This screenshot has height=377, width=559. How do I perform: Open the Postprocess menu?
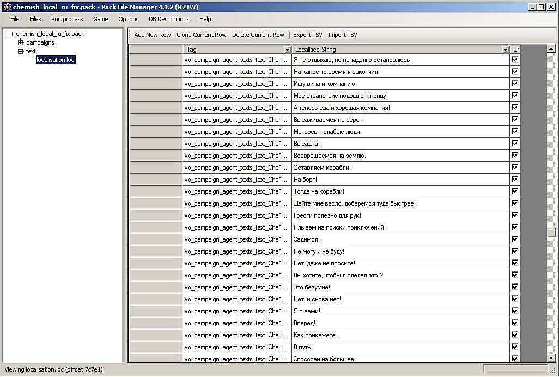pyautogui.click(x=67, y=19)
